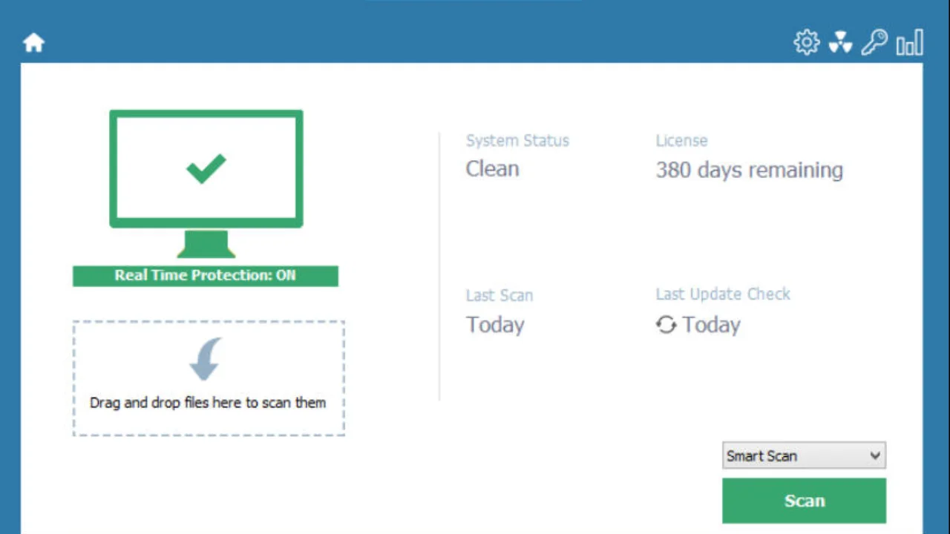Open statistics bar chart icon
The image size is (950, 534).
pos(909,42)
